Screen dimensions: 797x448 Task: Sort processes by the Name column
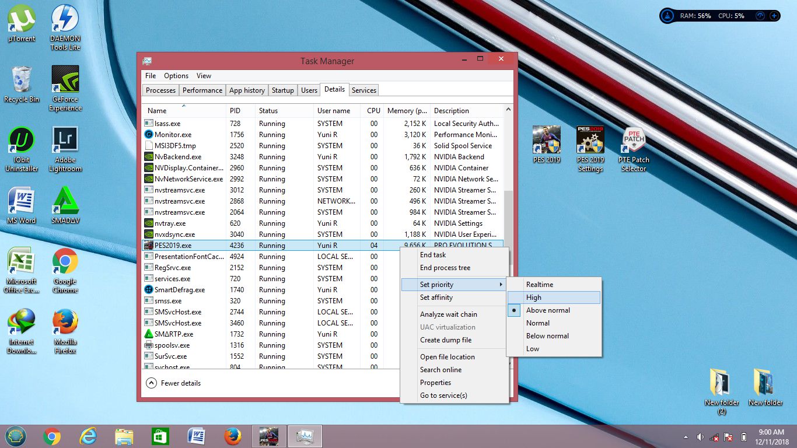pyautogui.click(x=184, y=111)
